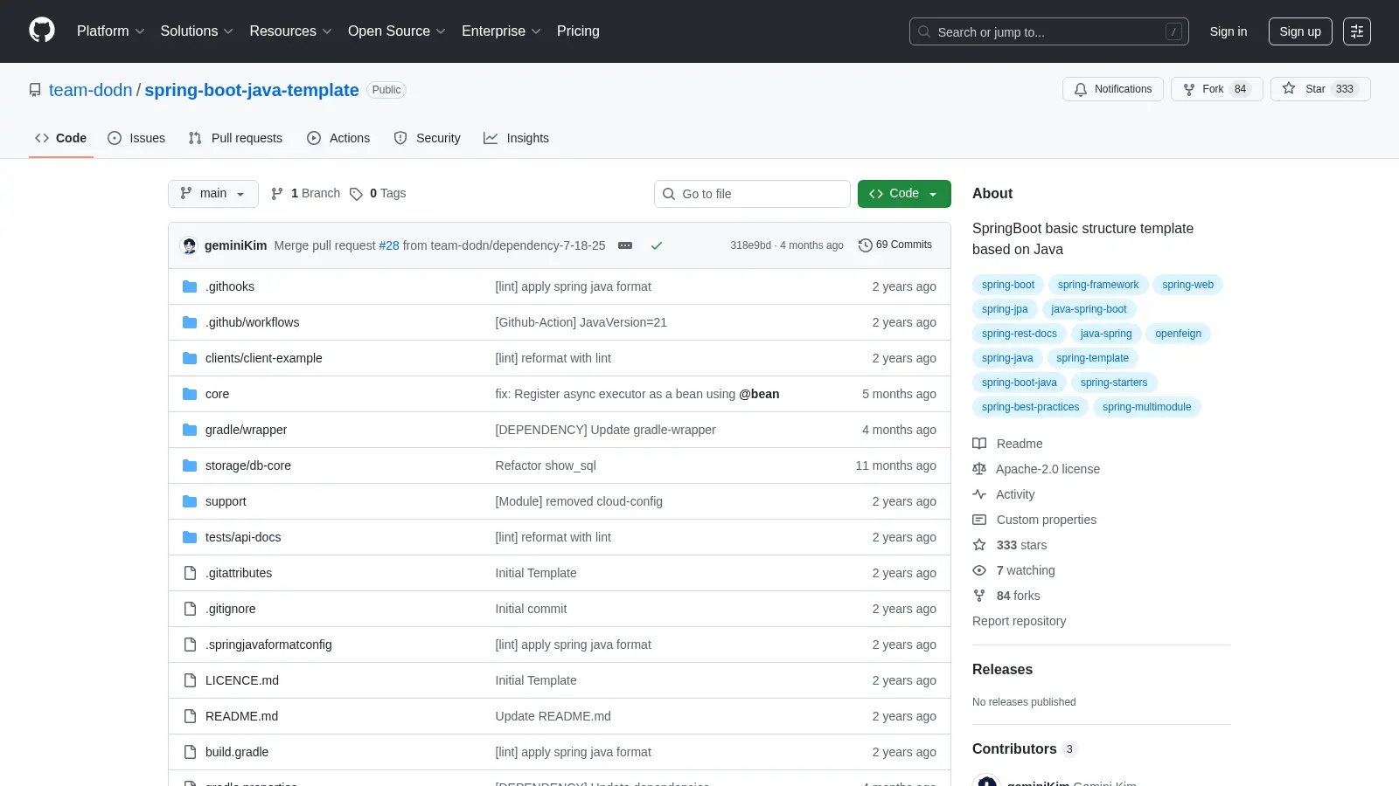The width and height of the screenshot is (1399, 786).
Task: Click the GitHub logo icon
Action: [42, 31]
